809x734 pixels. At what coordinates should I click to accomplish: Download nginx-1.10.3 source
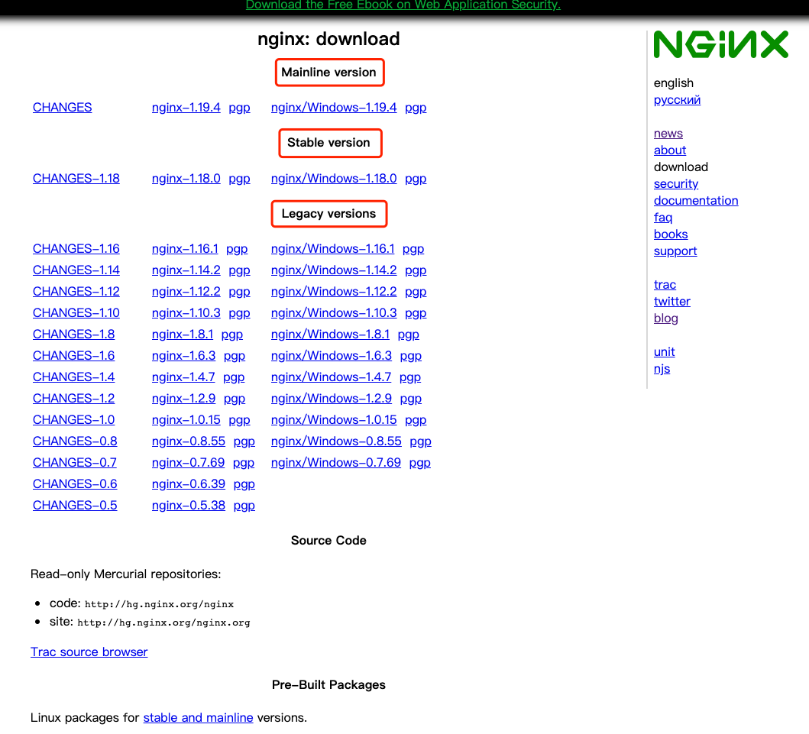coord(186,313)
